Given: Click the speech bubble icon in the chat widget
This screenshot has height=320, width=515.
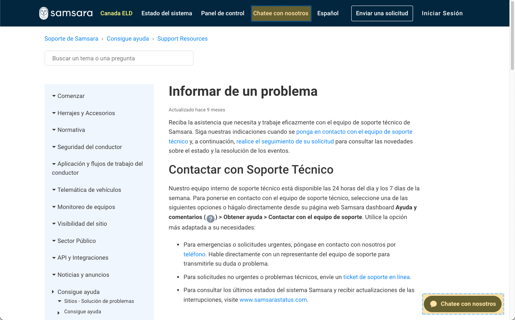Looking at the screenshot, I should (x=433, y=304).
